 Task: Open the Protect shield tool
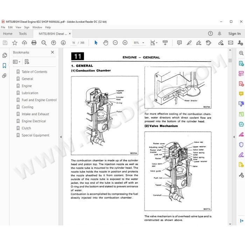click(x=241, y=145)
